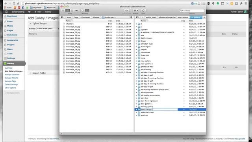Go to wp-content in remote path bar

[183, 17]
